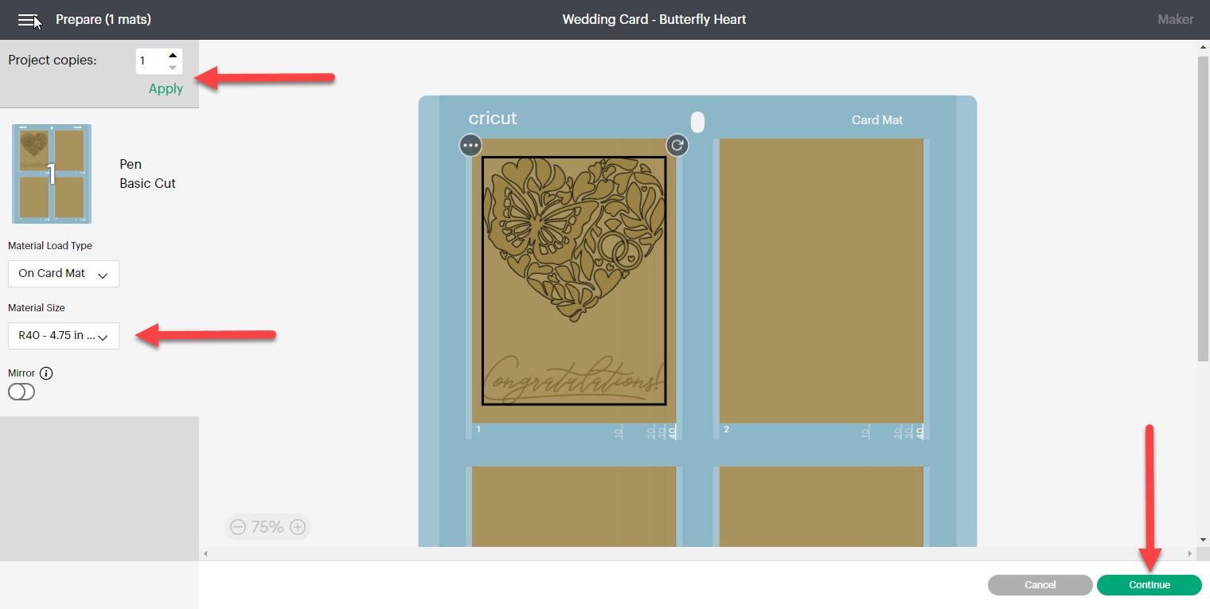Increase project copies with up arrow
This screenshot has height=609, width=1210.
click(173, 56)
